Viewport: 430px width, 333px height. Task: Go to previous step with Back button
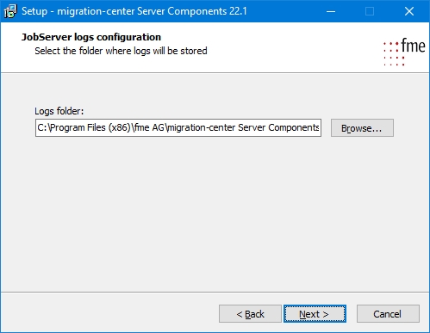tap(250, 314)
